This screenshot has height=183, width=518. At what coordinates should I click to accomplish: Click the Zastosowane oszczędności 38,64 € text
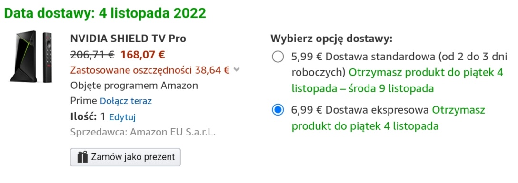150,70
